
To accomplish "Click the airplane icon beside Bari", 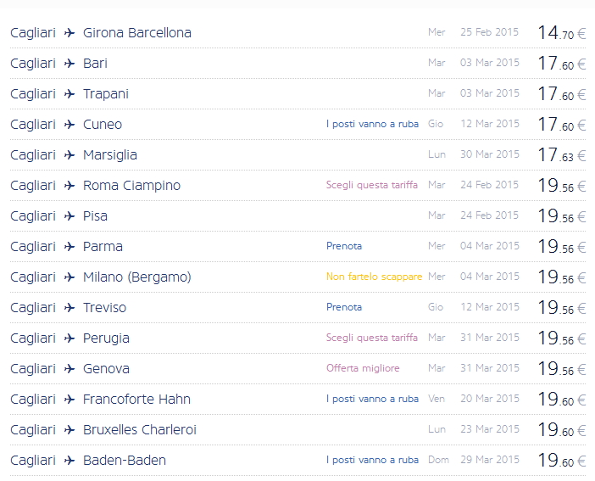I will 70,64.
